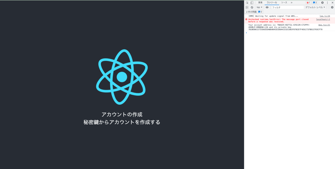Open the localhost/:1 source link
The image size is (335, 169).
[x=323, y=19]
